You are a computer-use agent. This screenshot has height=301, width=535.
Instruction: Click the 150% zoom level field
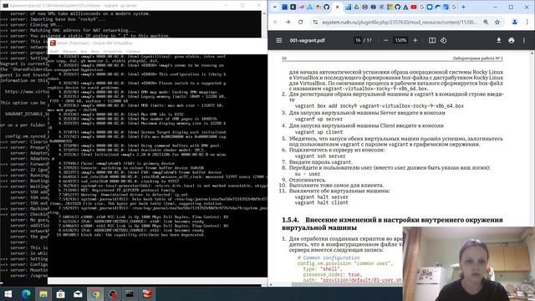click(x=400, y=40)
